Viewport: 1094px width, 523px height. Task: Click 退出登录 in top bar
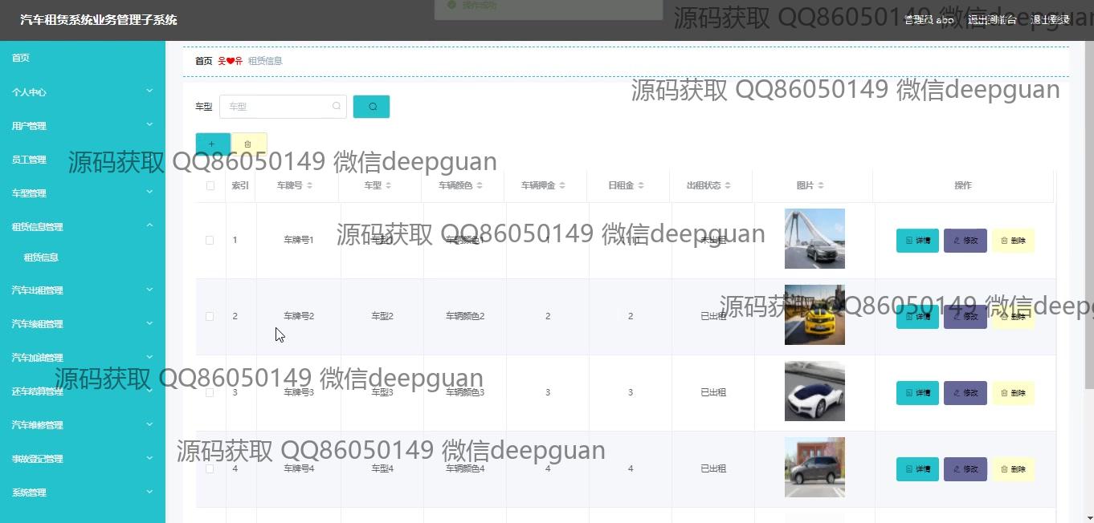(1050, 20)
